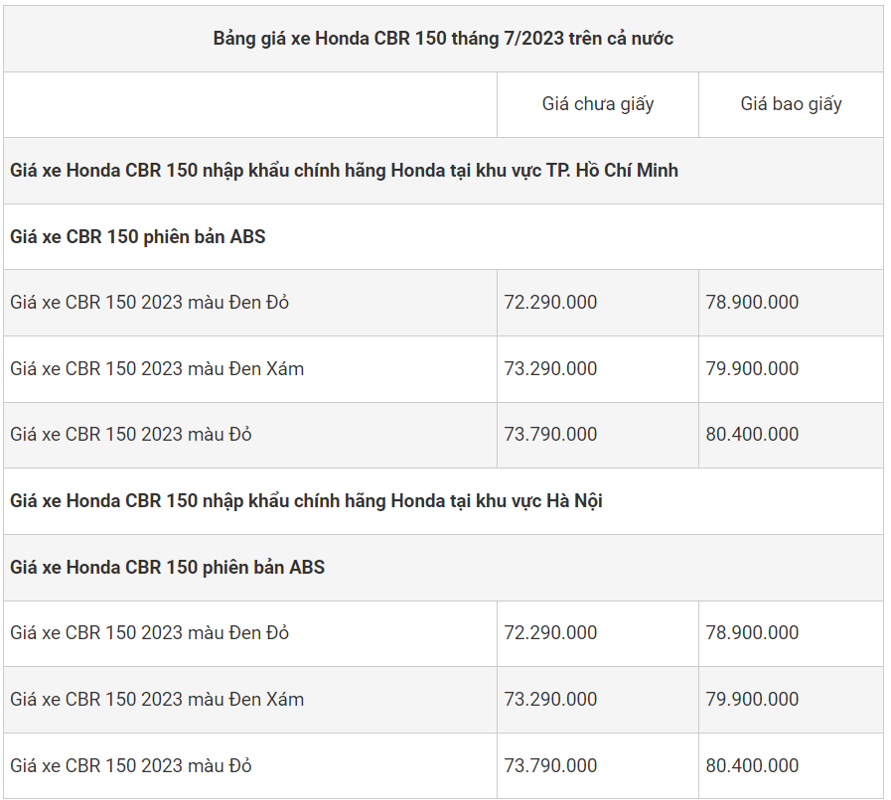Click "Giá xe CBR 150 phiên bản ABS" subheading

point(138,237)
